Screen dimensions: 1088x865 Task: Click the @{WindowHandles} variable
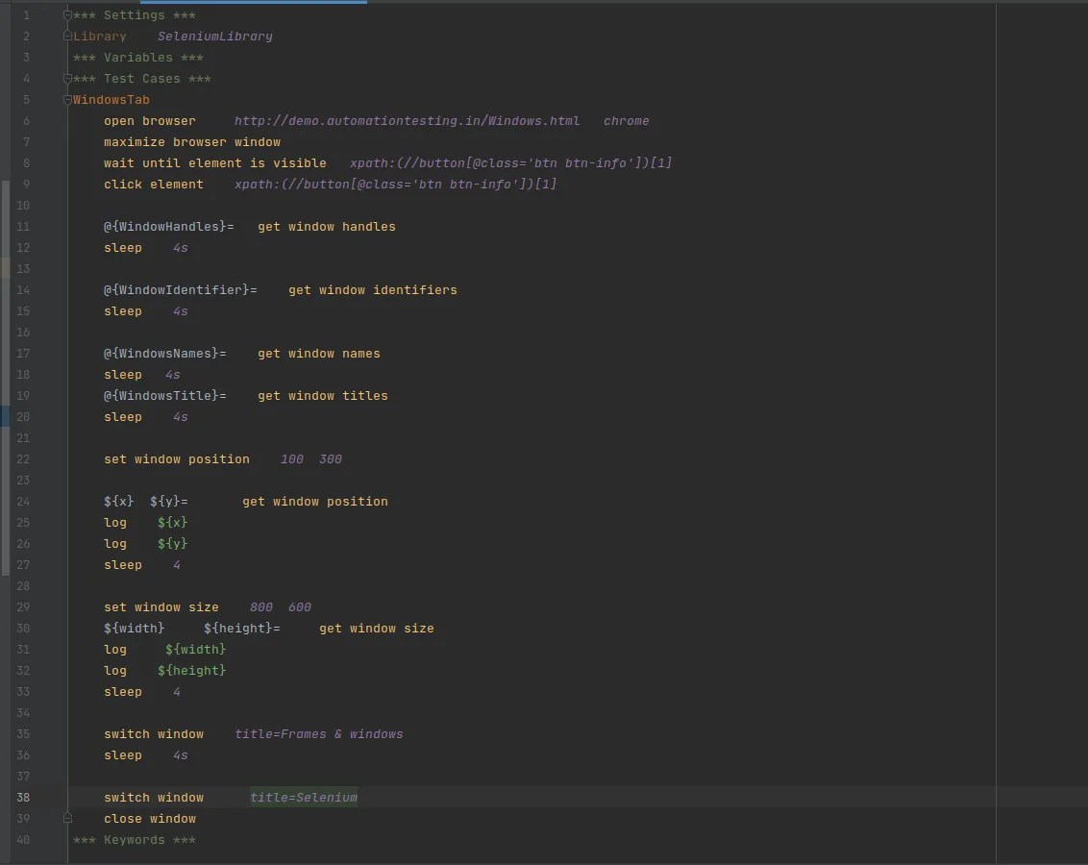(x=163, y=226)
